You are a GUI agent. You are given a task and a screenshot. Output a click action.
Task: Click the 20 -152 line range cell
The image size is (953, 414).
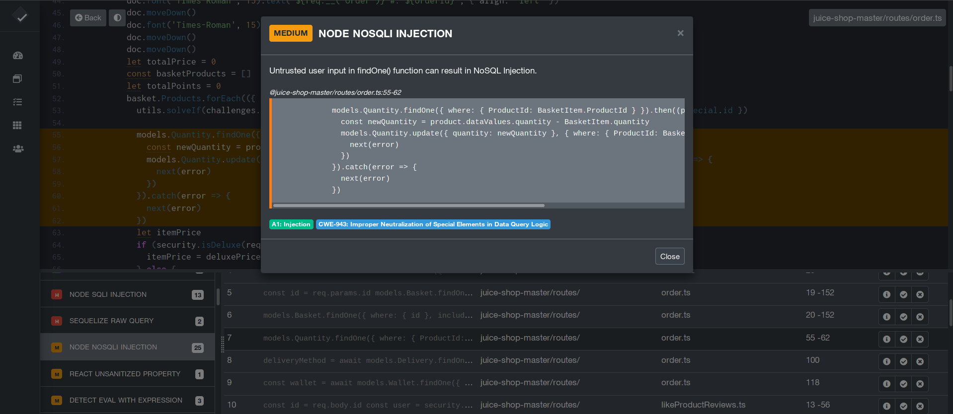820,315
